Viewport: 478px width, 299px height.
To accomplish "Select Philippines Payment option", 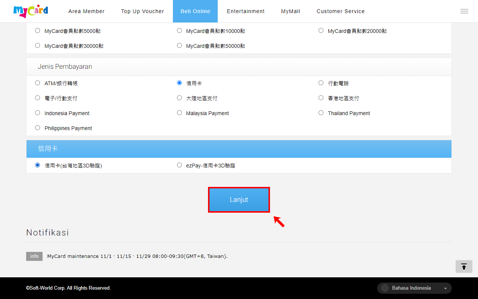I will (x=37, y=128).
